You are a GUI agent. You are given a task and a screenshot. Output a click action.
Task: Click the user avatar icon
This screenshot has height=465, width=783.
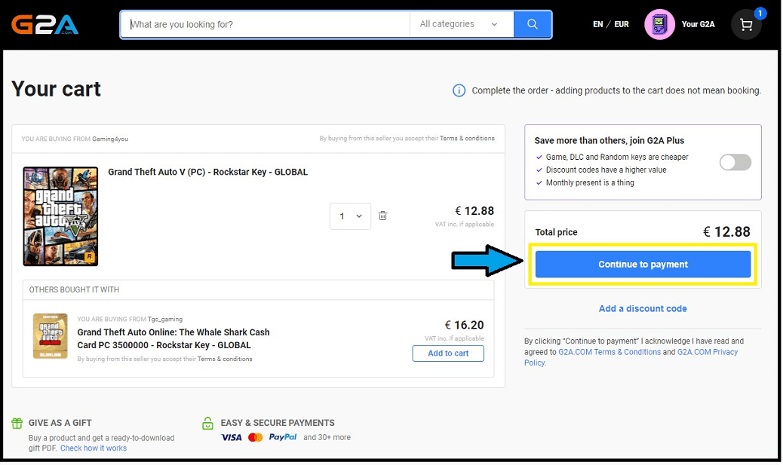659,25
